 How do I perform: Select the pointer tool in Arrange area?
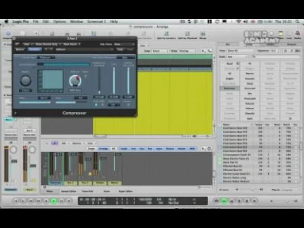204,51
